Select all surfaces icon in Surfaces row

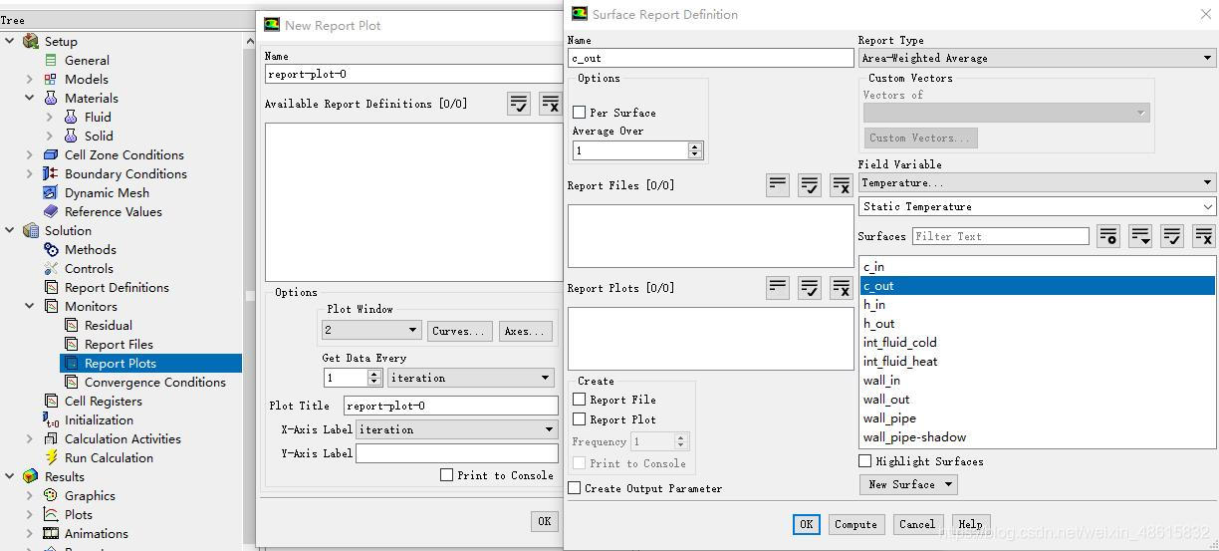click(x=1172, y=236)
